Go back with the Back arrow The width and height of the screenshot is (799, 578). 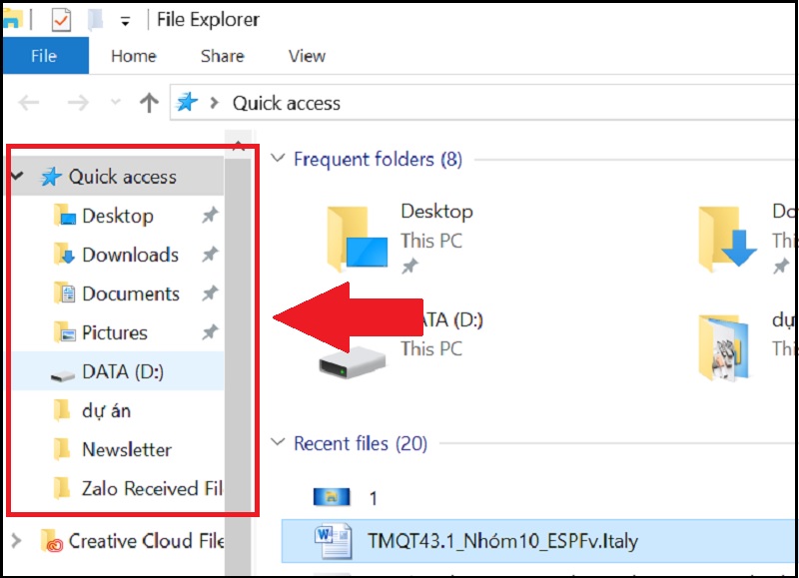29,103
